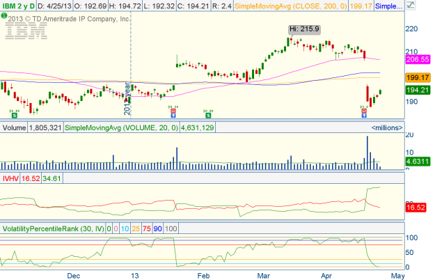Viewport: 435px width, 280px height.
Task: Click the red 75 percentile level label
Action: [146, 228]
